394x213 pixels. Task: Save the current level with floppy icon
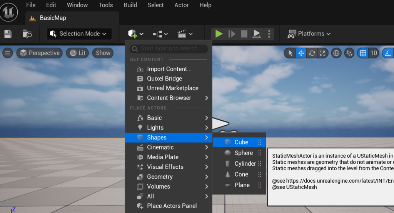(8, 34)
